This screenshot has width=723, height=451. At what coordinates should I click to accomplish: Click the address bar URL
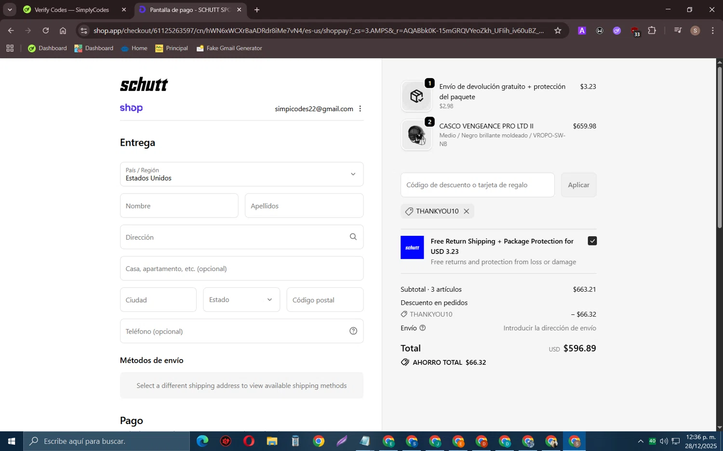pos(318,30)
